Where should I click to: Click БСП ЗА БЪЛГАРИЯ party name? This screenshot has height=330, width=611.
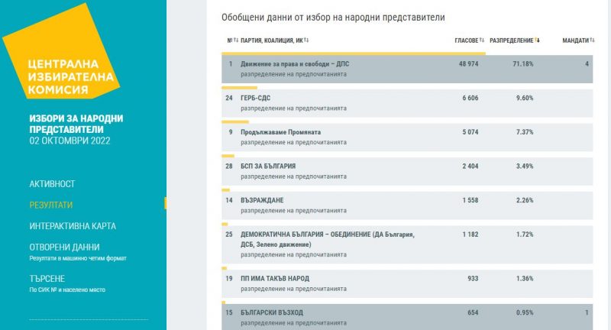point(268,166)
